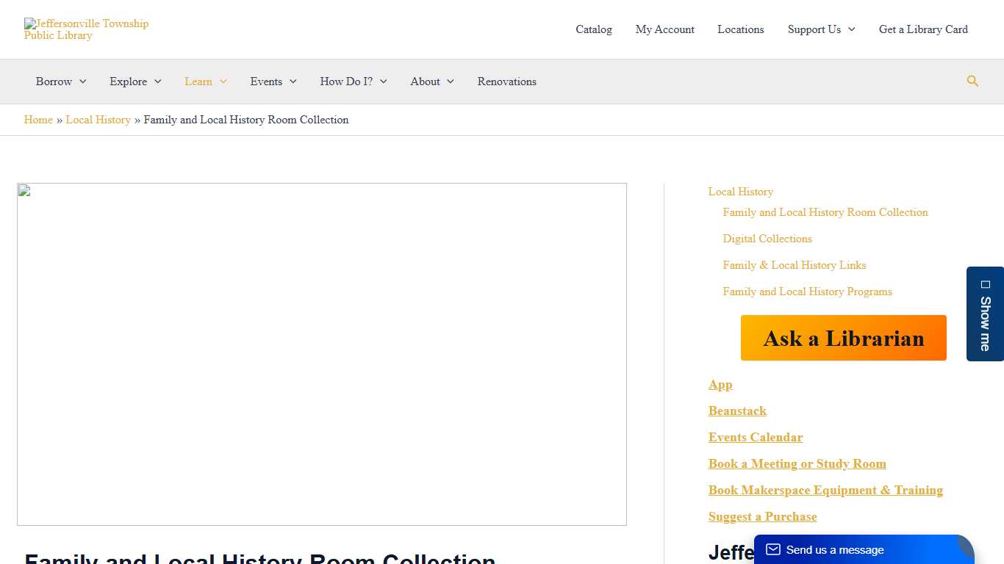Click the Beanstack quick link
1004x564 pixels.
point(737,411)
